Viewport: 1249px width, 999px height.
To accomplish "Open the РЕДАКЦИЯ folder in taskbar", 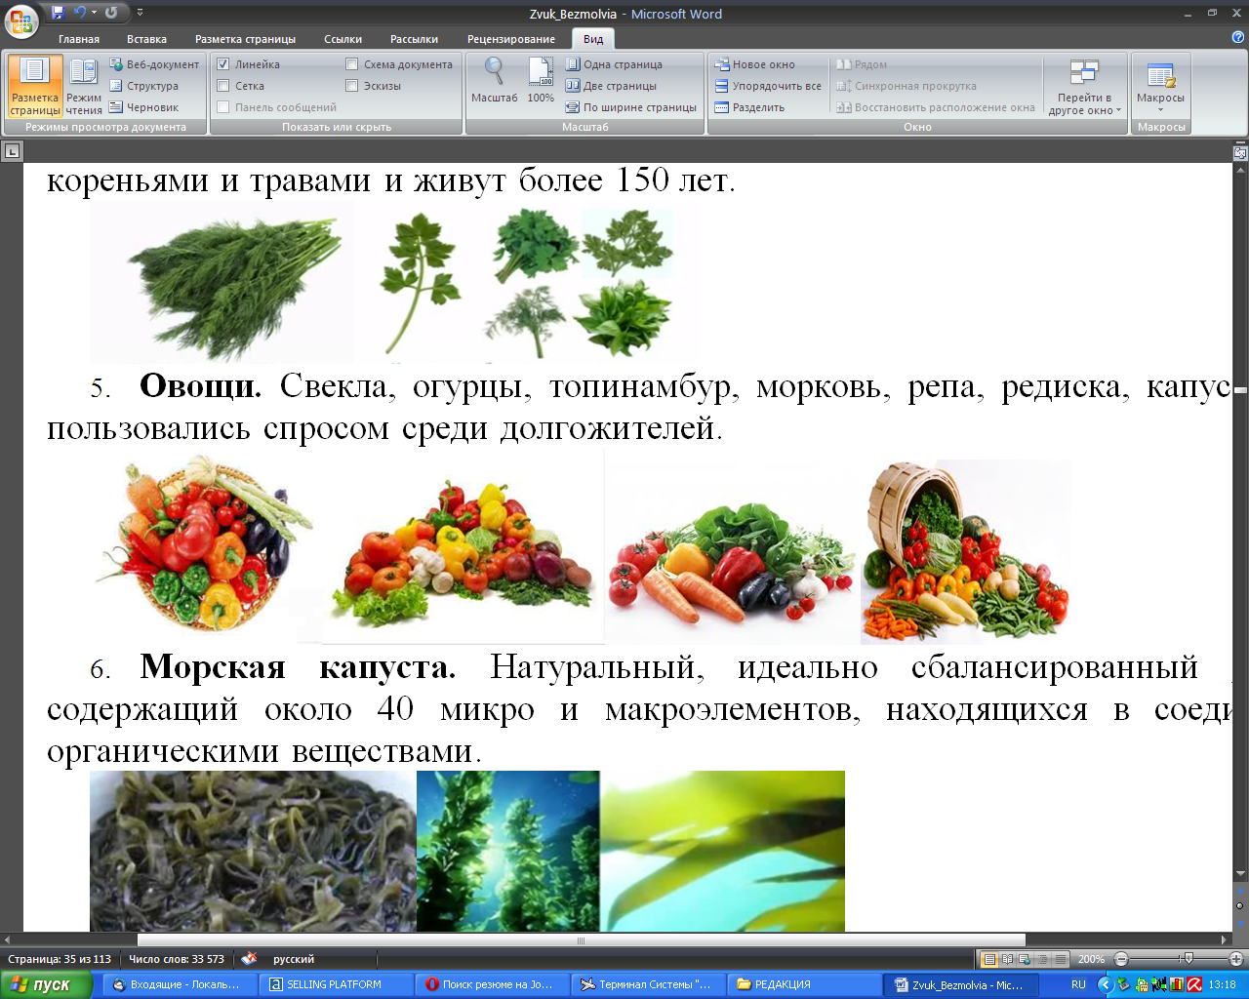I will pos(803,984).
